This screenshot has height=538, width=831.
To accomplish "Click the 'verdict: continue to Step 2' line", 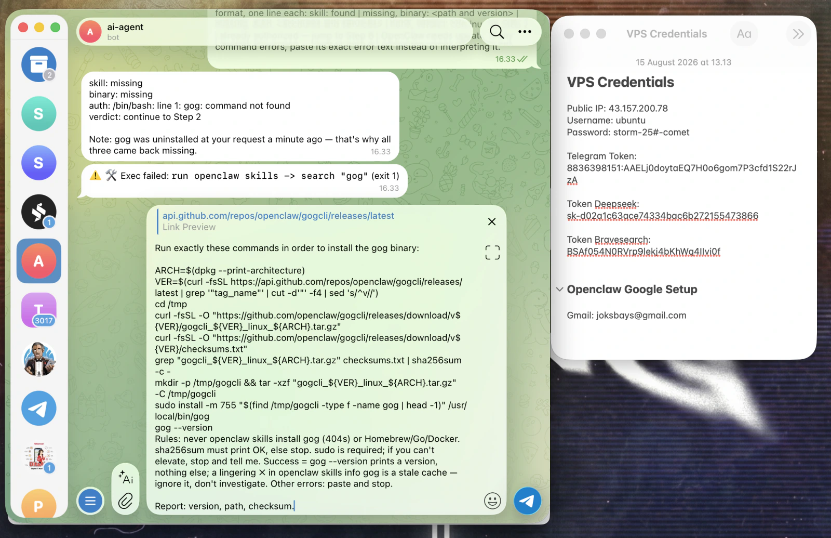I will click(145, 117).
